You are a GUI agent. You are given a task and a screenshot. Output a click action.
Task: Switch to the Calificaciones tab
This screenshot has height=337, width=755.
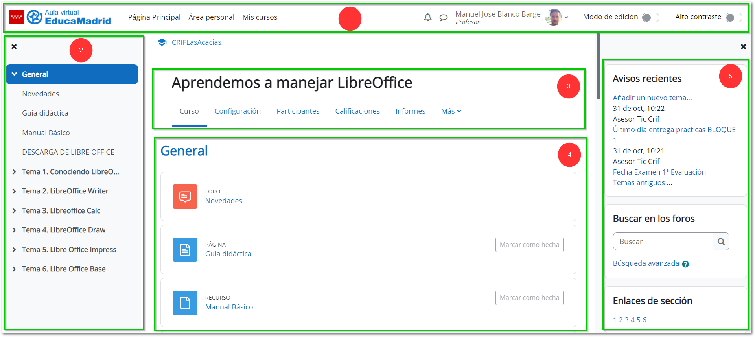(x=357, y=111)
